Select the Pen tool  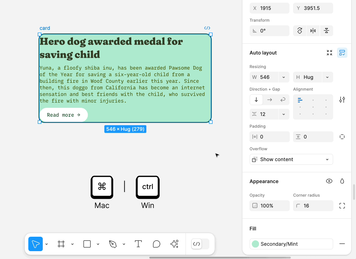(x=113, y=244)
